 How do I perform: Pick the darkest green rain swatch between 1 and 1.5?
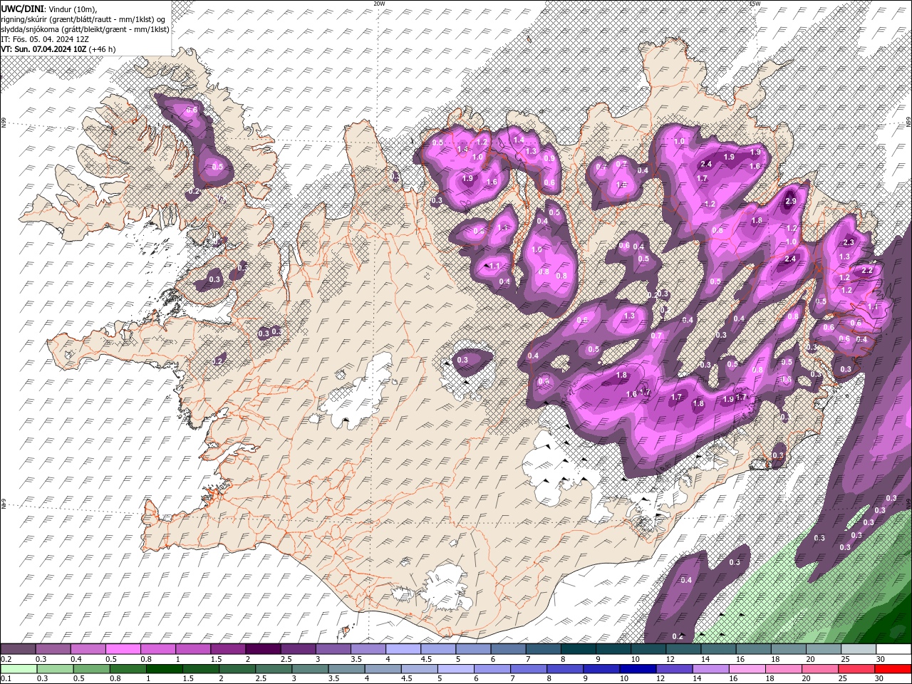[x=165, y=668]
